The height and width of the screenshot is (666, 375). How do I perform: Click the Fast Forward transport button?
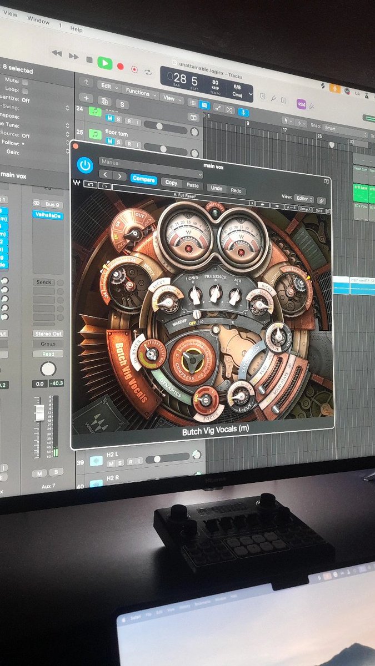[x=73, y=56]
